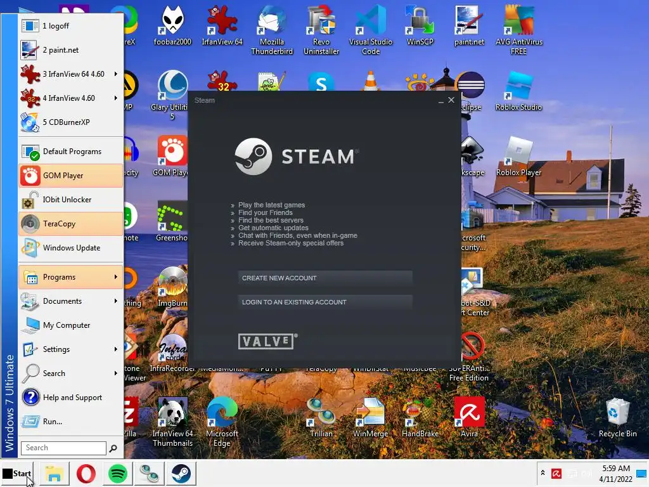Launch Microsoft Edge desktop icon
The width and height of the screenshot is (649, 487).
[222, 422]
